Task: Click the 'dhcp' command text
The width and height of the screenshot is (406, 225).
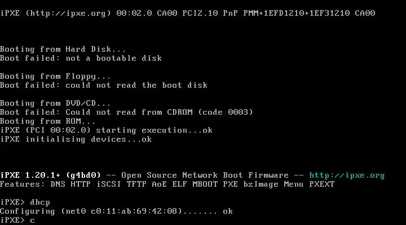Action: 40,202
